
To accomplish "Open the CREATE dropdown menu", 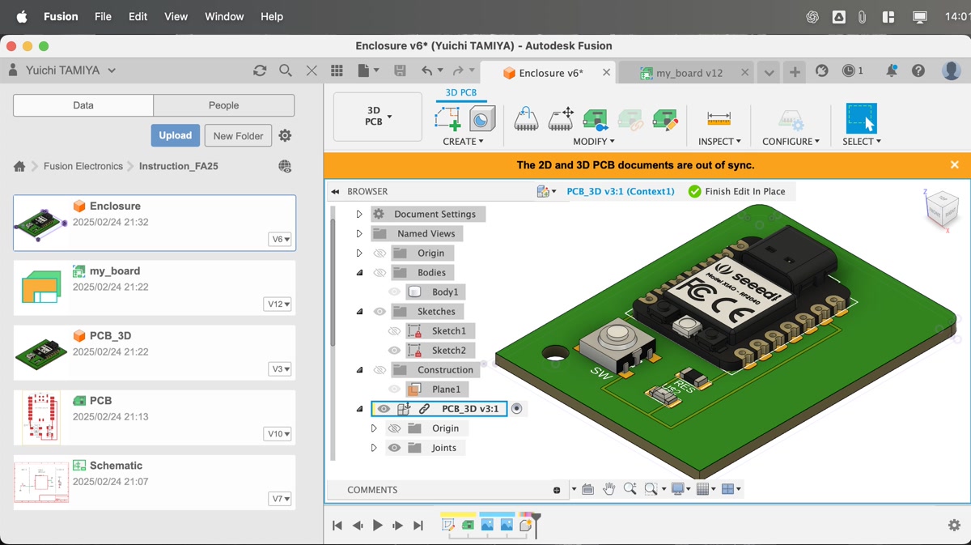I will coord(463,141).
